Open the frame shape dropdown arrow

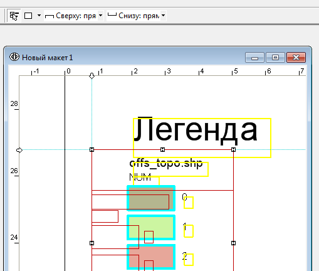click(39, 16)
